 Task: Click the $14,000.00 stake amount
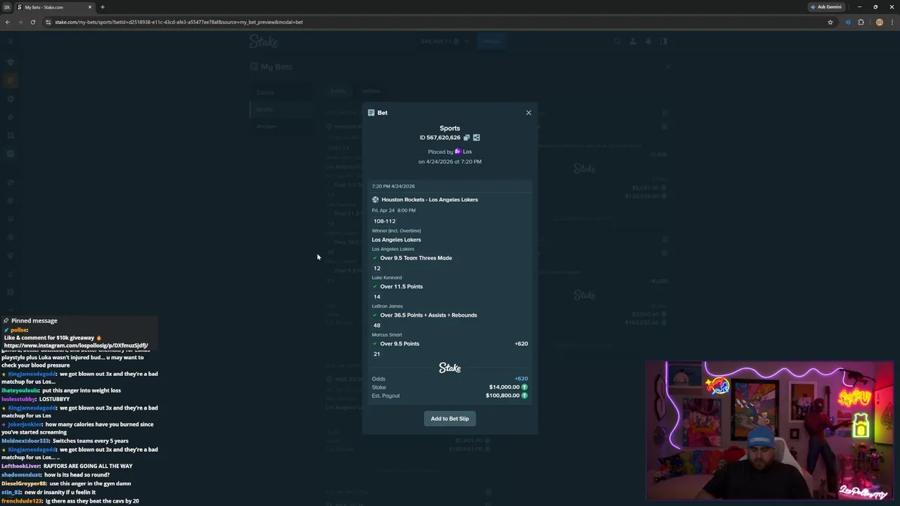point(504,387)
